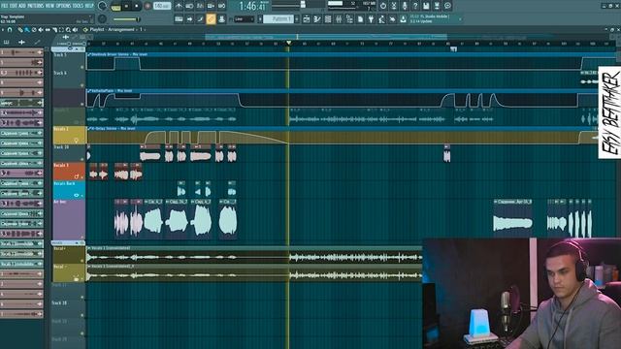Click the save project floppy icon

[426, 6]
